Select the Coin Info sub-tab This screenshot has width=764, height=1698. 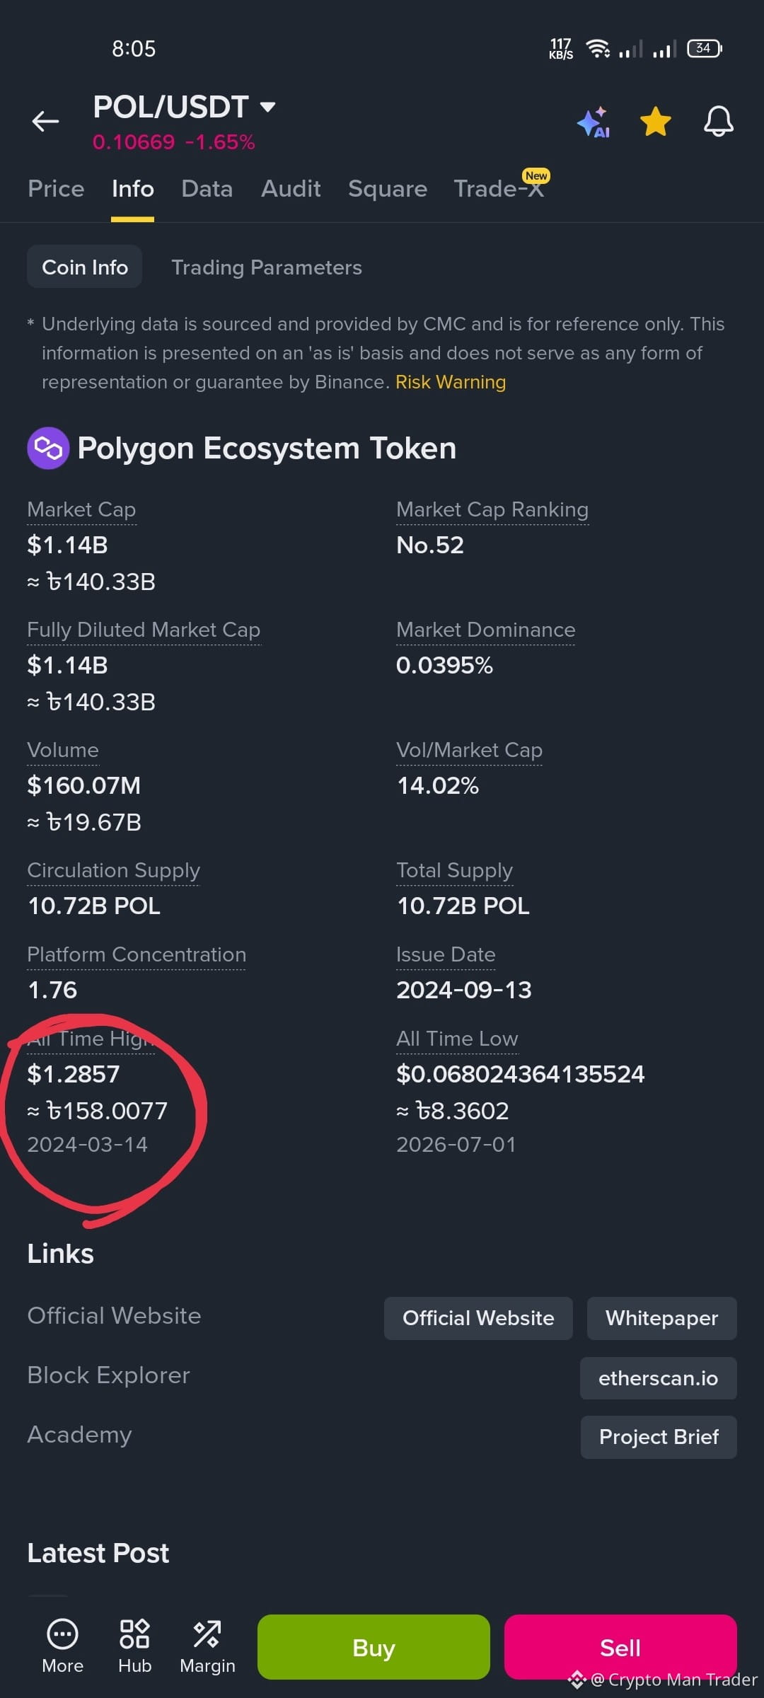coord(85,267)
